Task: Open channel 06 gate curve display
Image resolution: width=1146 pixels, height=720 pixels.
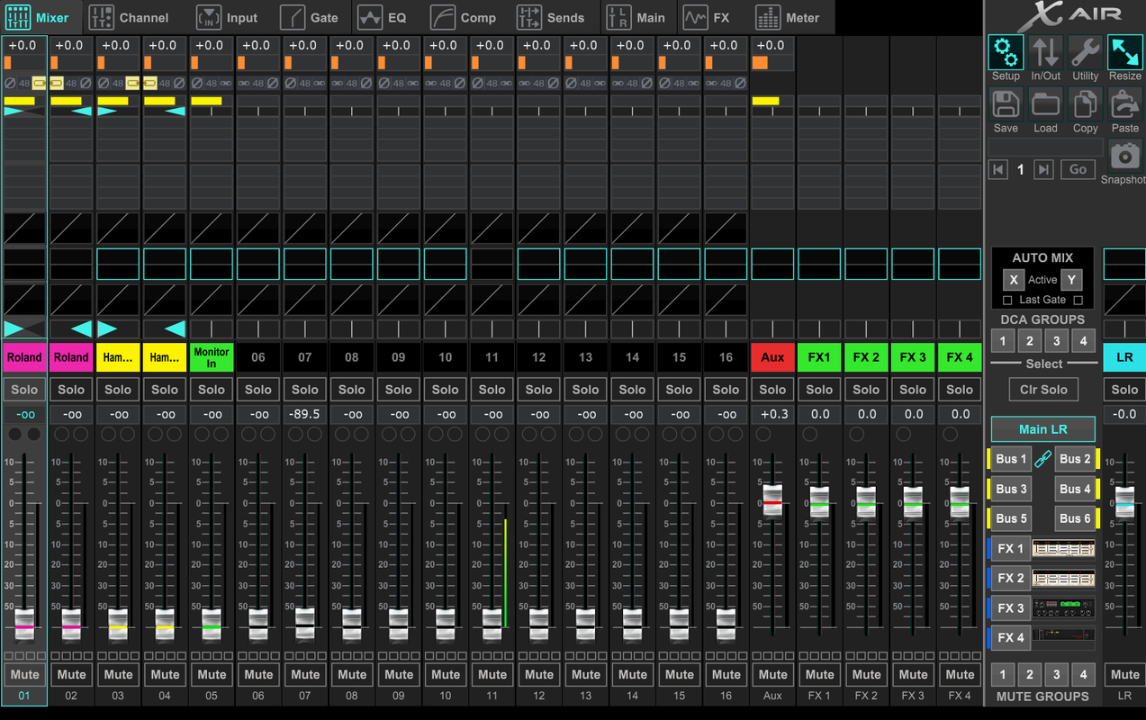Action: 258,229
